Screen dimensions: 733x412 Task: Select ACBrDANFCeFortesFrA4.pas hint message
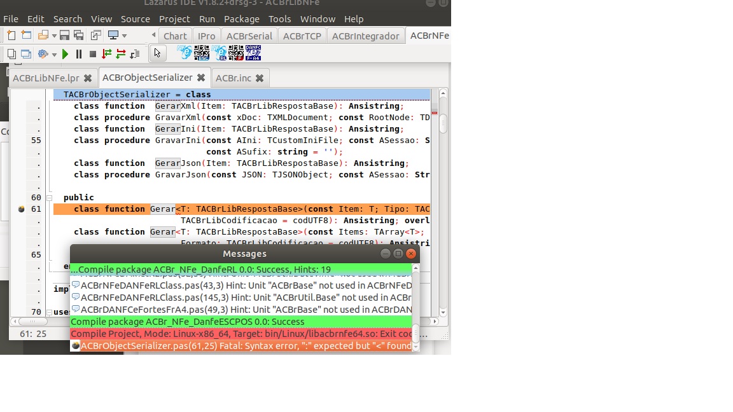tap(241, 310)
